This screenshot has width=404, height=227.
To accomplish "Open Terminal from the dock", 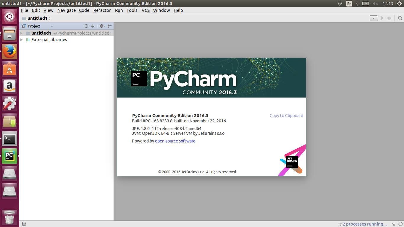I will coord(9,139).
